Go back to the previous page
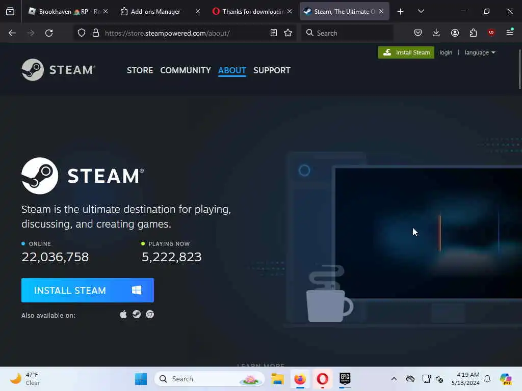 [x=12, y=33]
